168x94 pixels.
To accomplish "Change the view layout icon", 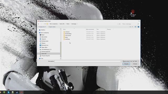I will click(x=130, y=27).
